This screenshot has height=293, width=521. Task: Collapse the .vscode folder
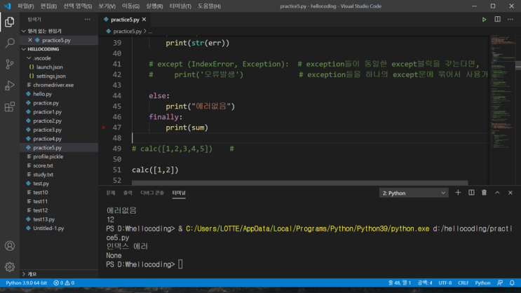coord(29,58)
